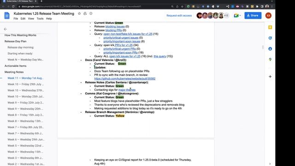Open Google Tasks in side panel
The width and height of the screenshot is (295, 166).
(270, 38)
